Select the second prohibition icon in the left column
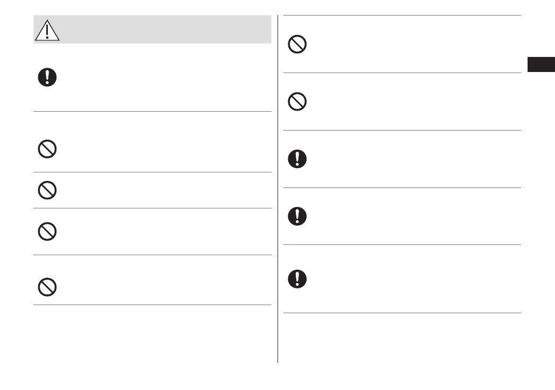 tap(47, 190)
